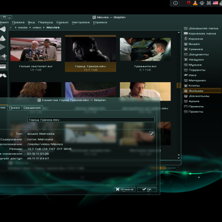Select the Загрузки place entry

(x=194, y=59)
